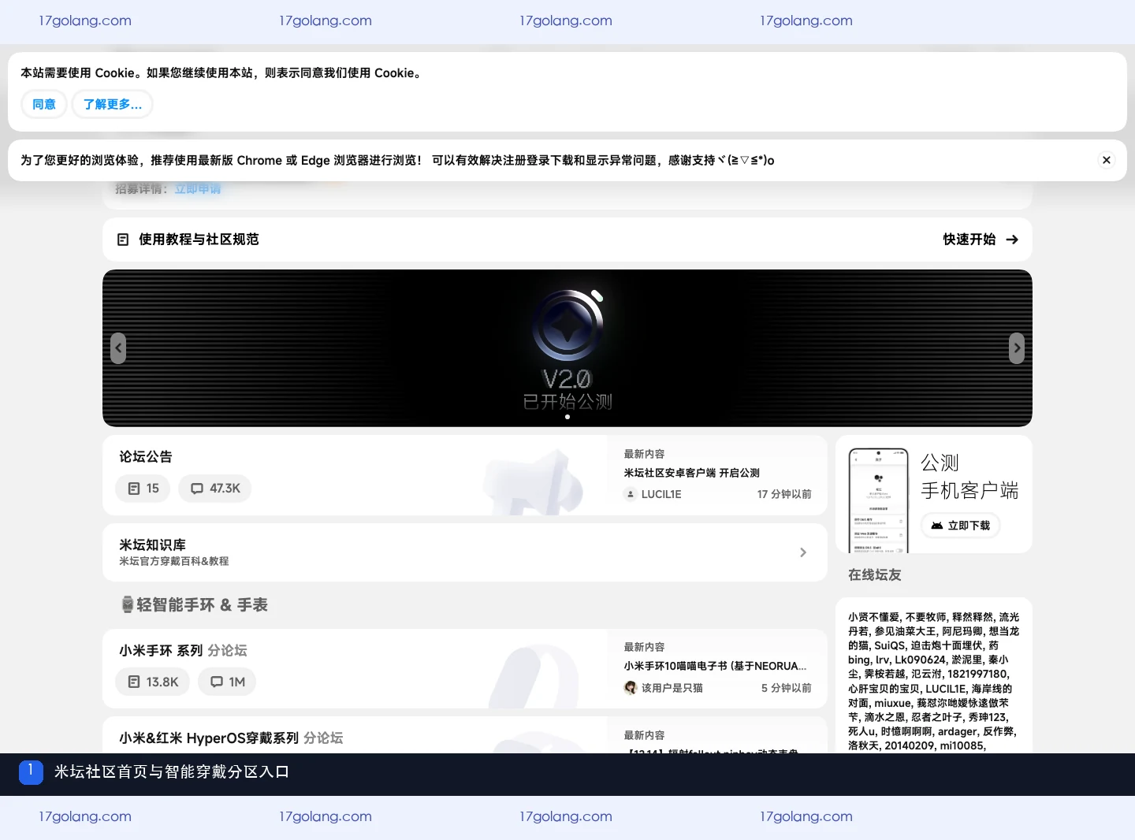The height and width of the screenshot is (840, 1135).
Task: Show previous banner slide
Action: [x=118, y=348]
